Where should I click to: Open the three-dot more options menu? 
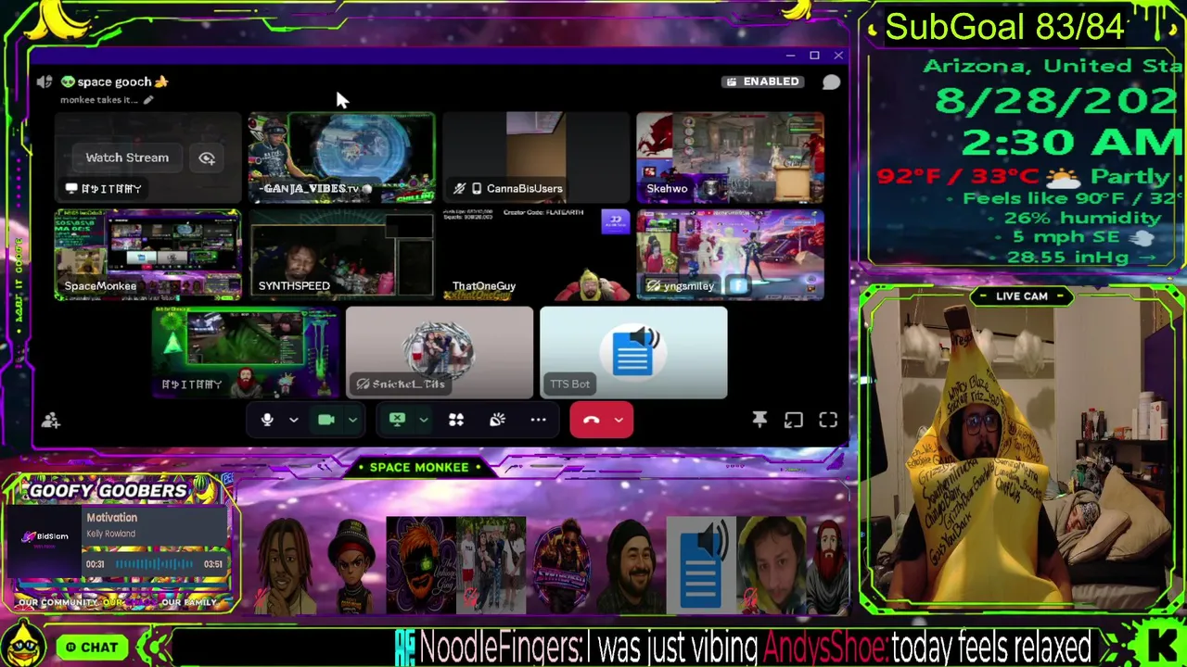[x=538, y=420]
